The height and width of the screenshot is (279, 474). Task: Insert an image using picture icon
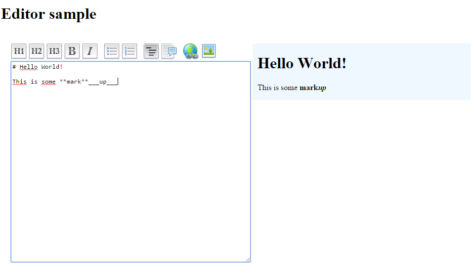point(209,51)
